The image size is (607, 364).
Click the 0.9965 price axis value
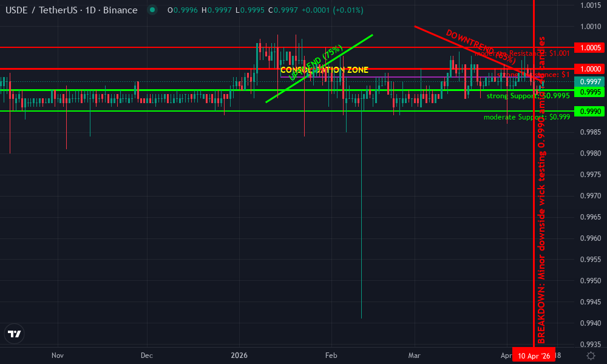591,217
